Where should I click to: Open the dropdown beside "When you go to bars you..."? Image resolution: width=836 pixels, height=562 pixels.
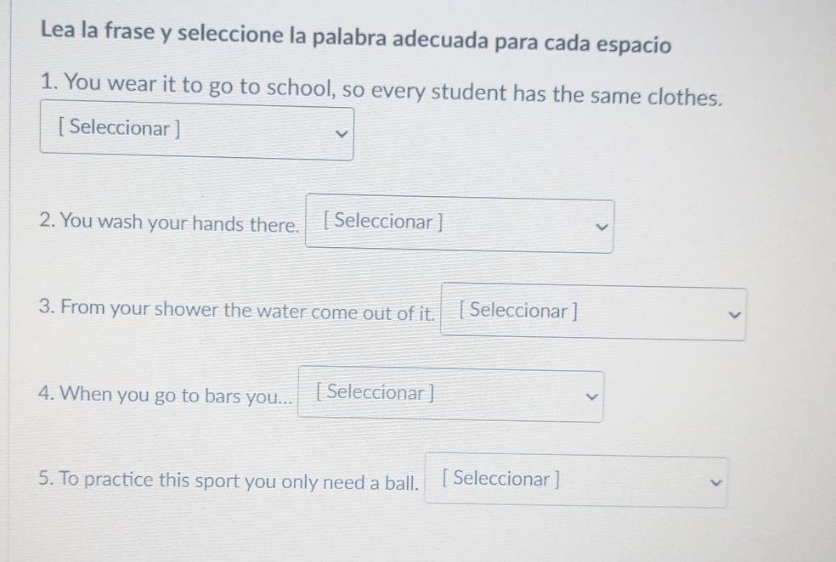[451, 396]
